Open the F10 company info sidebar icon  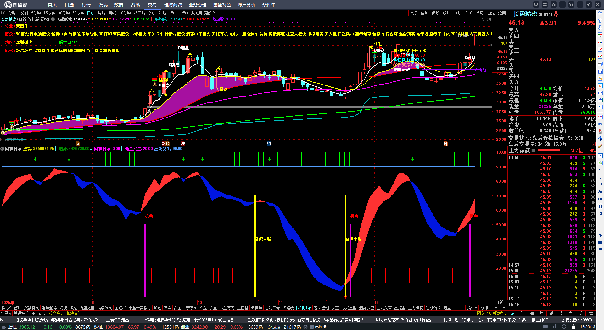point(600,71)
